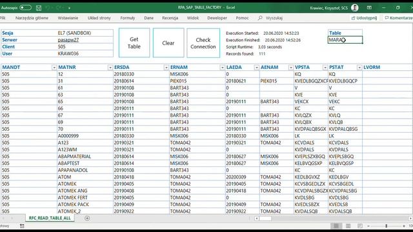Open the user account profile picture
Screen dimensions: 413x232
pyautogui.click(x=354, y=8)
